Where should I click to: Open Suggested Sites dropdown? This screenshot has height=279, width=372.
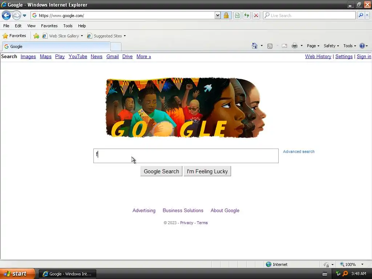[106, 36]
